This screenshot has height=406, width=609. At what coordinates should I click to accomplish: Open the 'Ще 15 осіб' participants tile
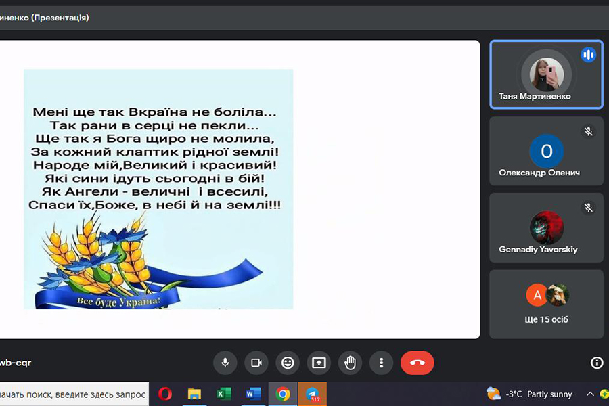click(x=546, y=304)
